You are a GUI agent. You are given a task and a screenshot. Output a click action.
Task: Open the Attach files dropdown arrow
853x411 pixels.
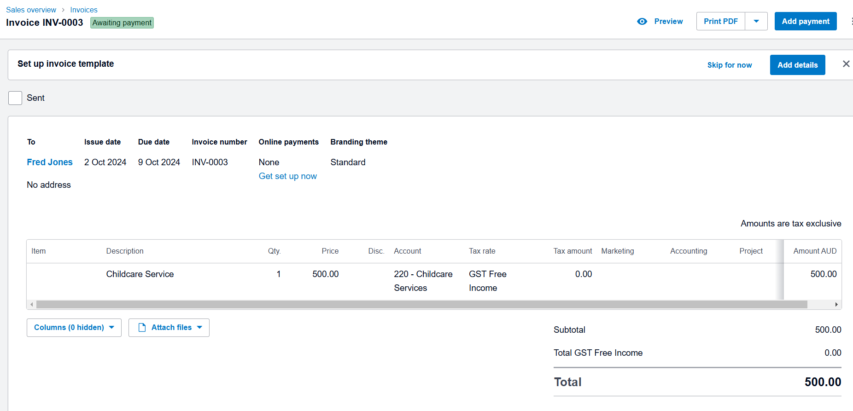pyautogui.click(x=199, y=328)
